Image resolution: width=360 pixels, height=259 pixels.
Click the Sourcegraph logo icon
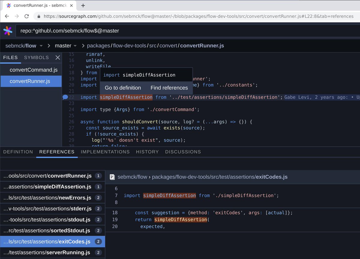point(8,31)
